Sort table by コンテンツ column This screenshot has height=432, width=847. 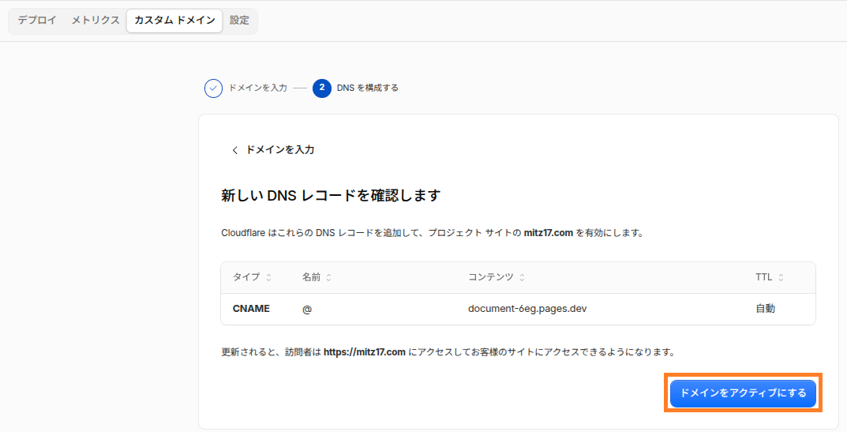tap(496, 277)
